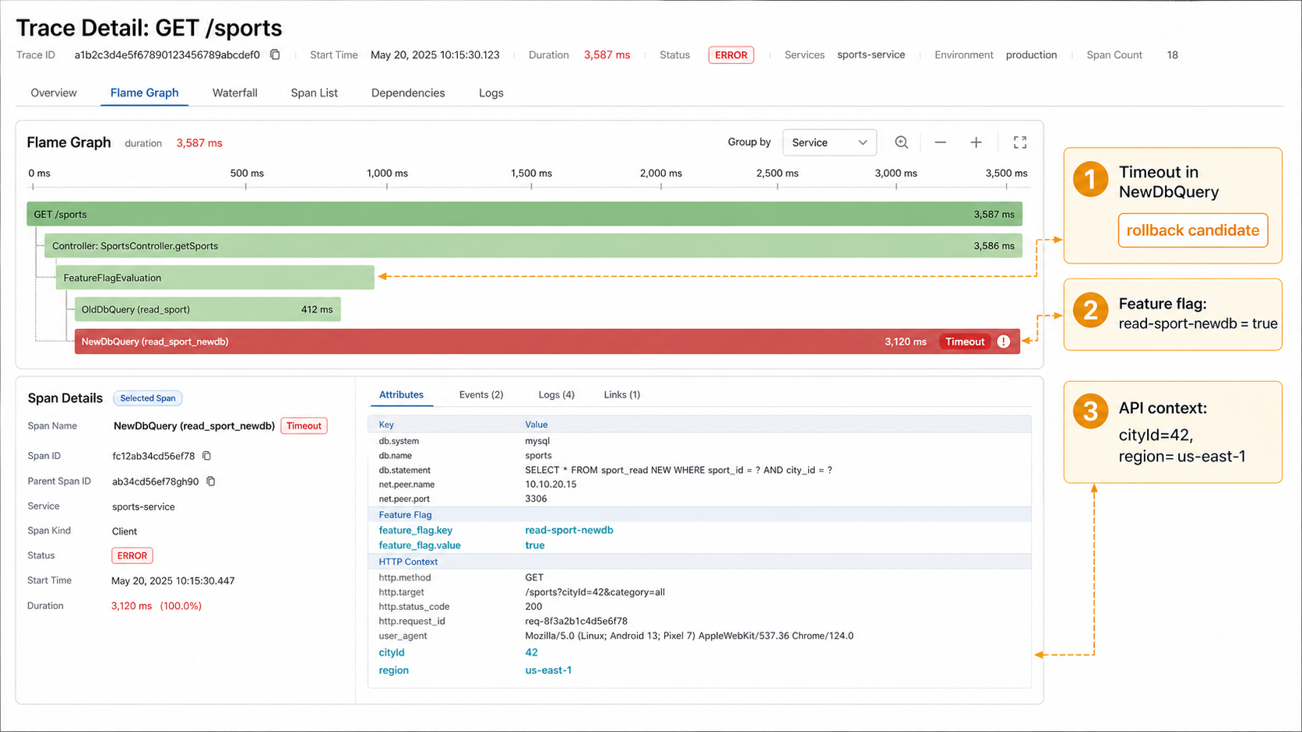Click the user_agent Mozilla value
Screen dimensions: 1302x732
[689, 636]
